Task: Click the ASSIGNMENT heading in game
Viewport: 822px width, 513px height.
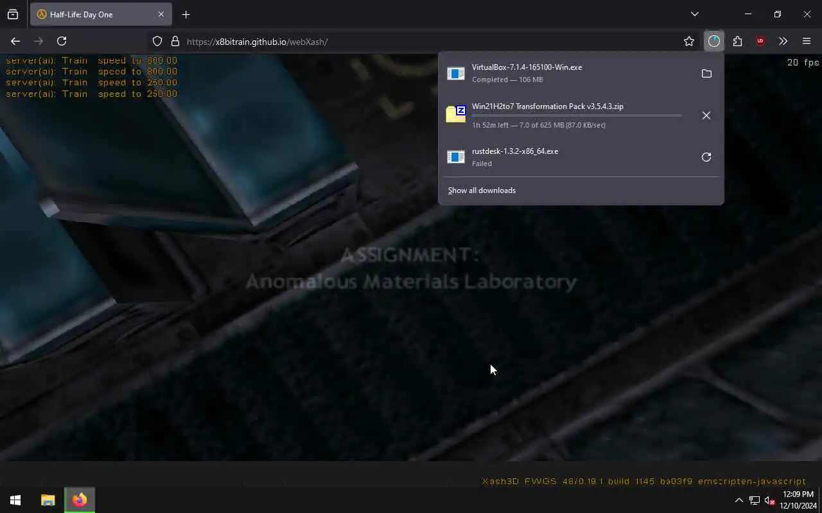Action: click(x=410, y=255)
